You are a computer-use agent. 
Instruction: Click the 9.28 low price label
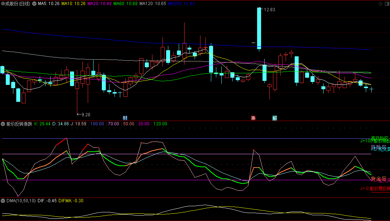pos(86,114)
